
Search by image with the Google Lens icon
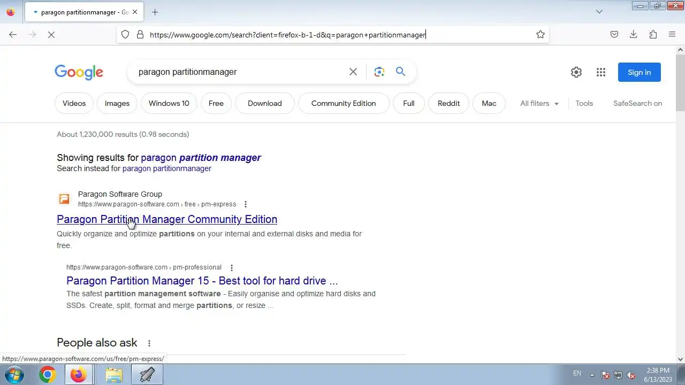pos(379,72)
